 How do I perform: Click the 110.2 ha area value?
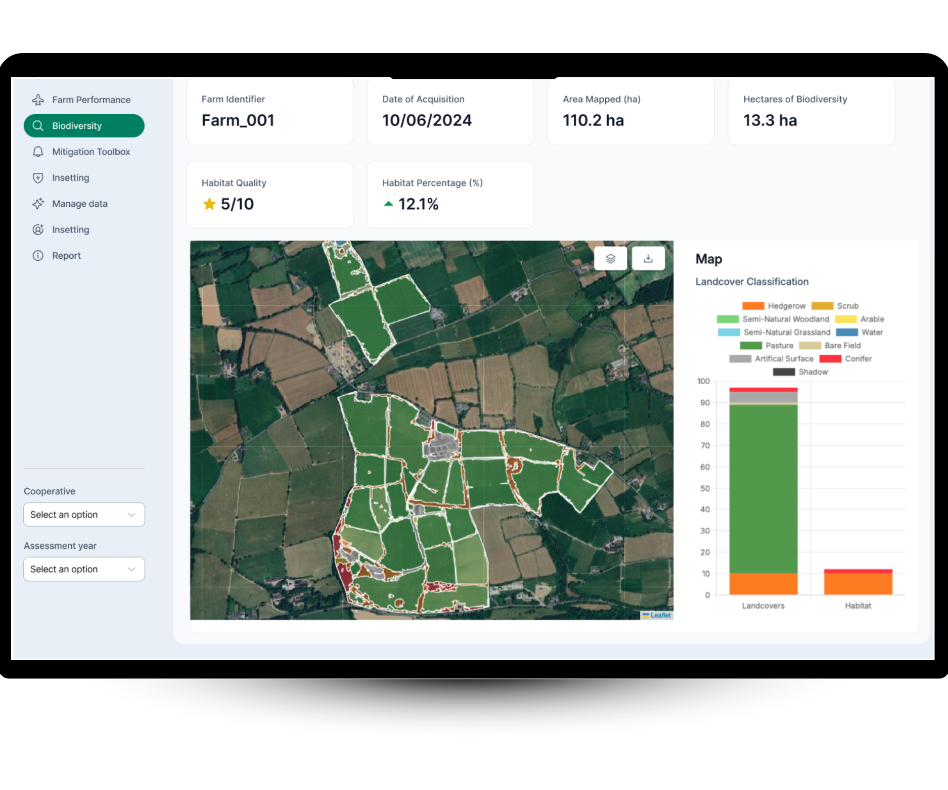point(593,120)
